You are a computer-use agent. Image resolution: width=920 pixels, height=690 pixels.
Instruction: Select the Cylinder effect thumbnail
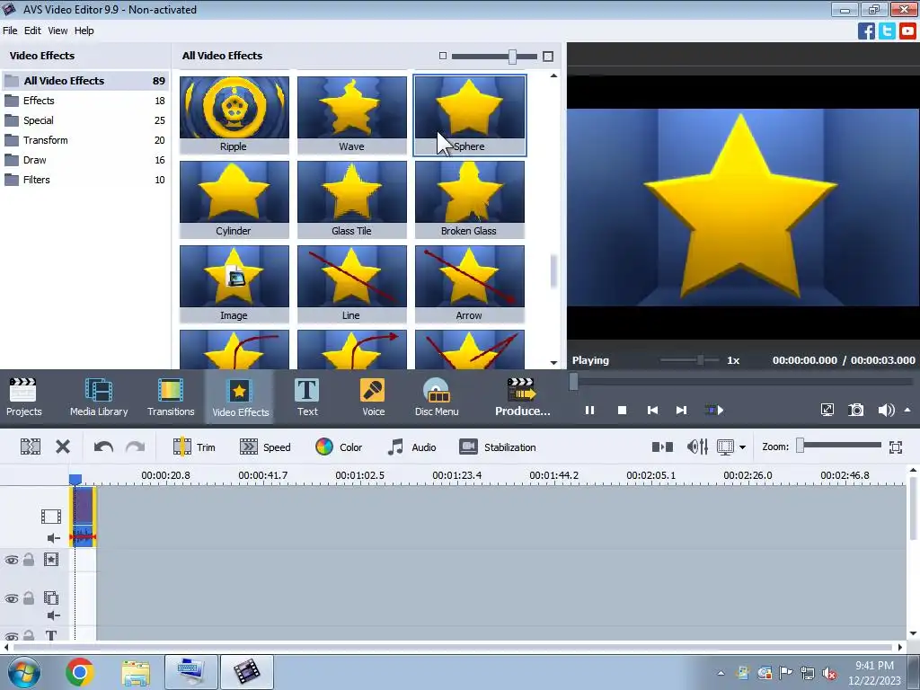[234, 199]
